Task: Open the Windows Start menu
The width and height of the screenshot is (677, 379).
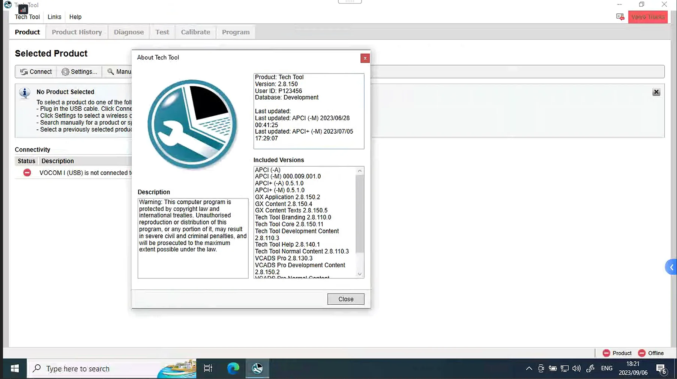Action: tap(15, 369)
